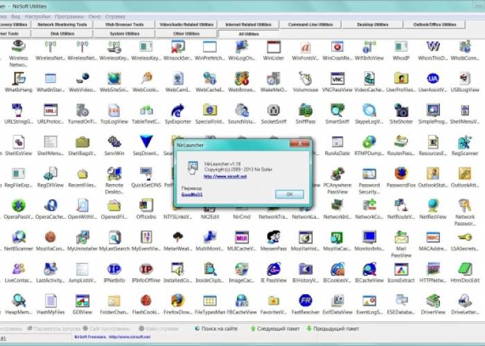This screenshot has height=346, width=485.
Task: Open the Disk Utilities tab
Action: point(62,33)
